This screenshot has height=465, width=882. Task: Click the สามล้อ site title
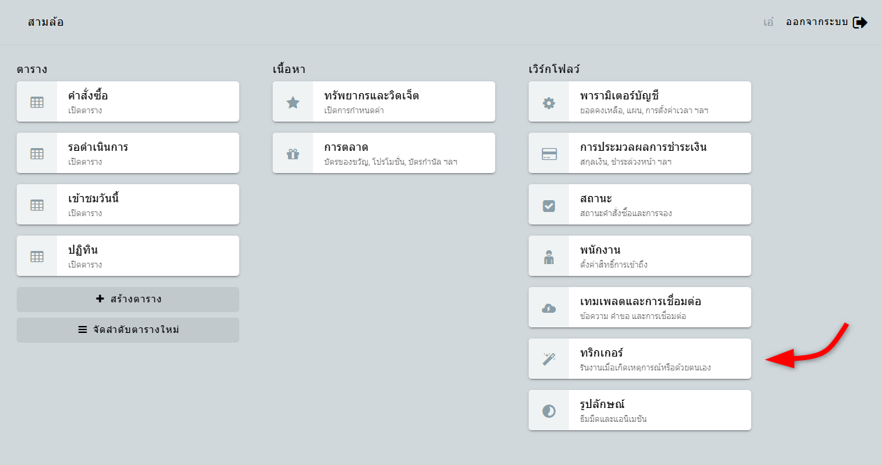[x=46, y=22]
